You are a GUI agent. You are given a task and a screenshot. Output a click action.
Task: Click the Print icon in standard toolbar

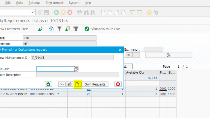tap(79, 12)
